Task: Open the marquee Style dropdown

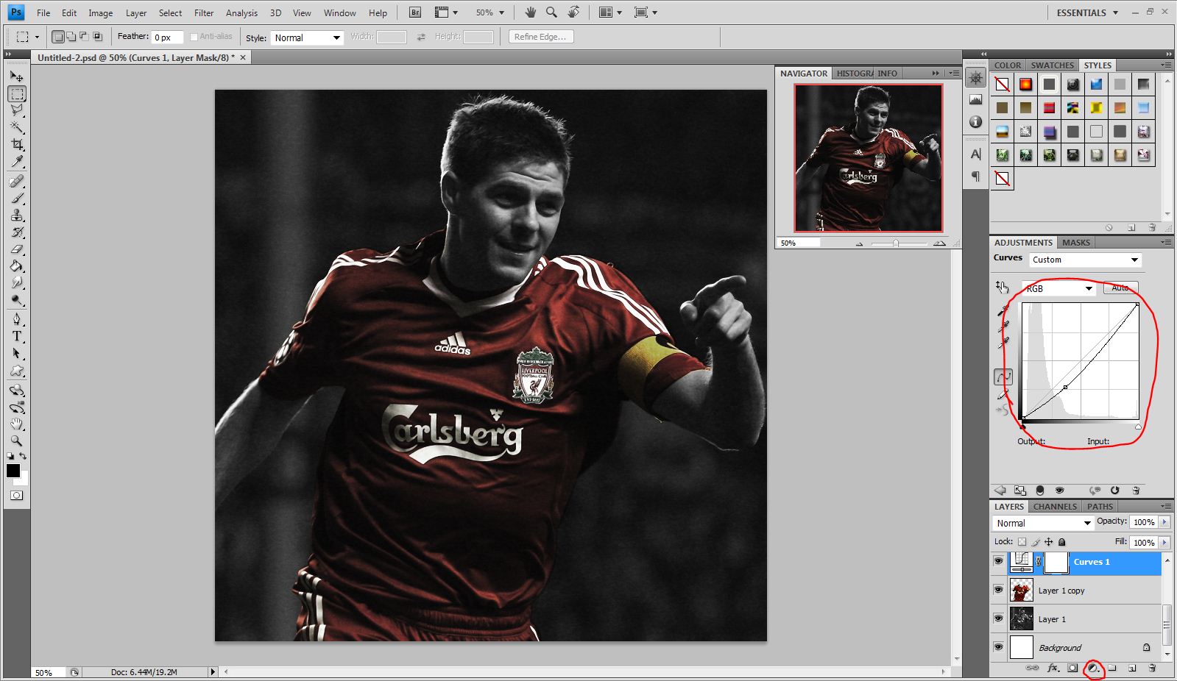Action: [307, 38]
